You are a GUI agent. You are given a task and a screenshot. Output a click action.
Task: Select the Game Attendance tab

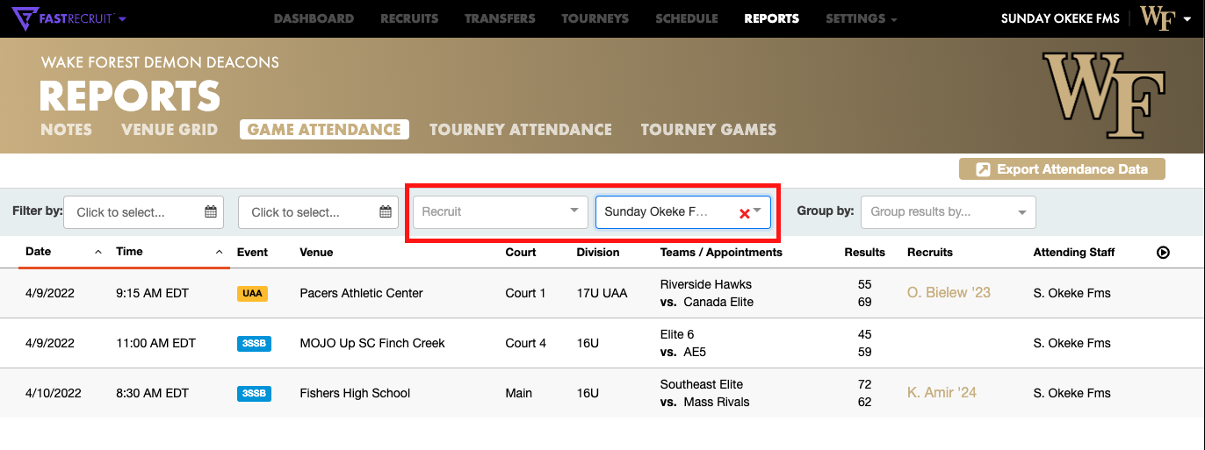pyautogui.click(x=324, y=130)
